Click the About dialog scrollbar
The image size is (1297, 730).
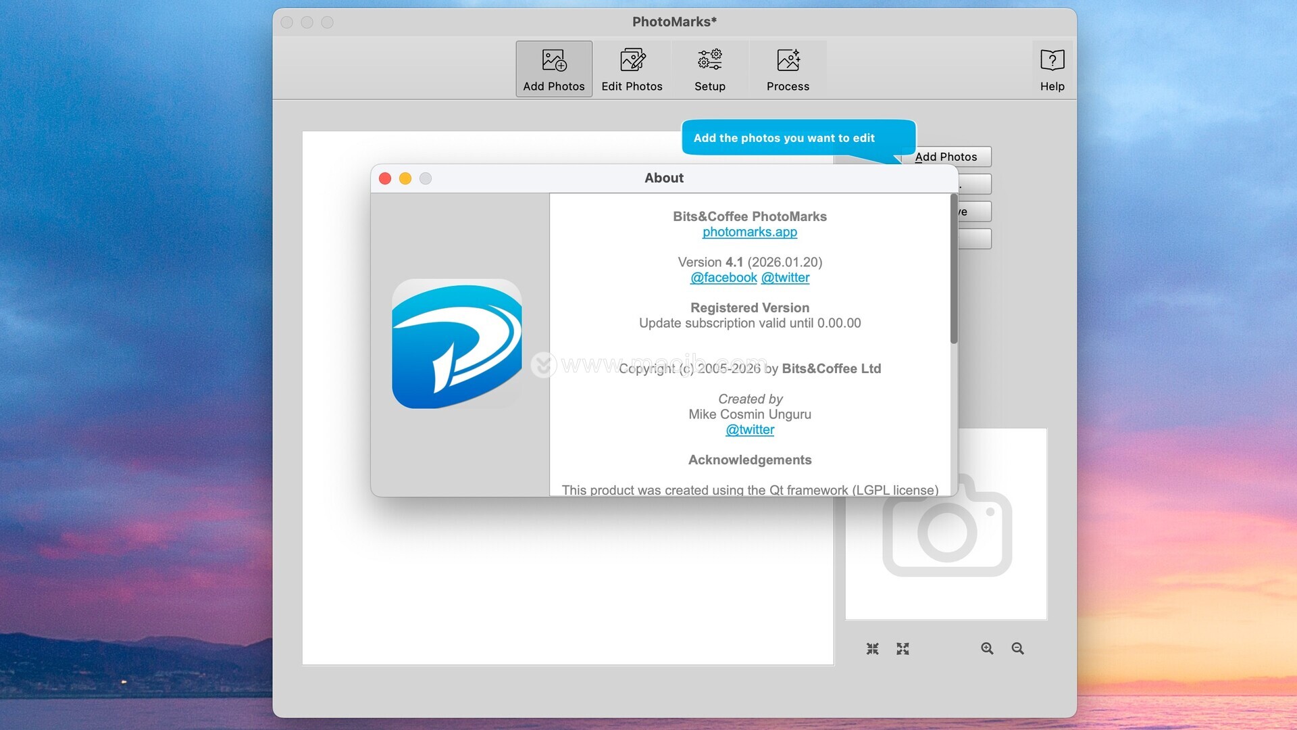pos(953,270)
